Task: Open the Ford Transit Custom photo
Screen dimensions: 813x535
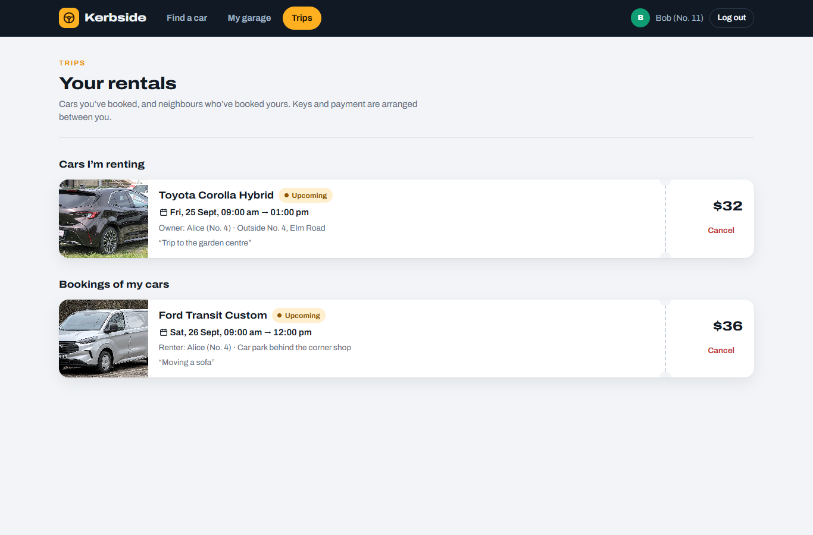Action: pyautogui.click(x=104, y=338)
